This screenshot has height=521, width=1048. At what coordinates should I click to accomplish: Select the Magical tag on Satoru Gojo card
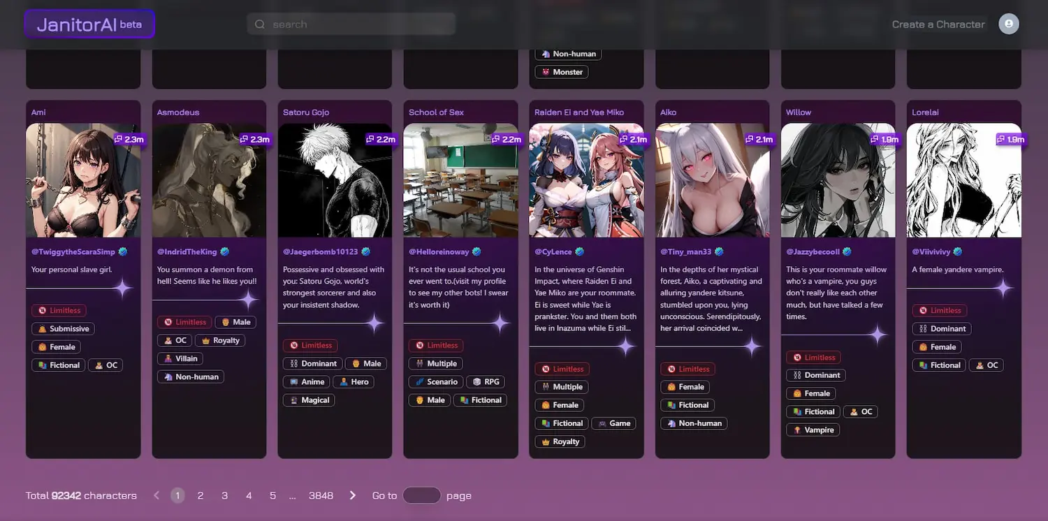[x=309, y=400]
